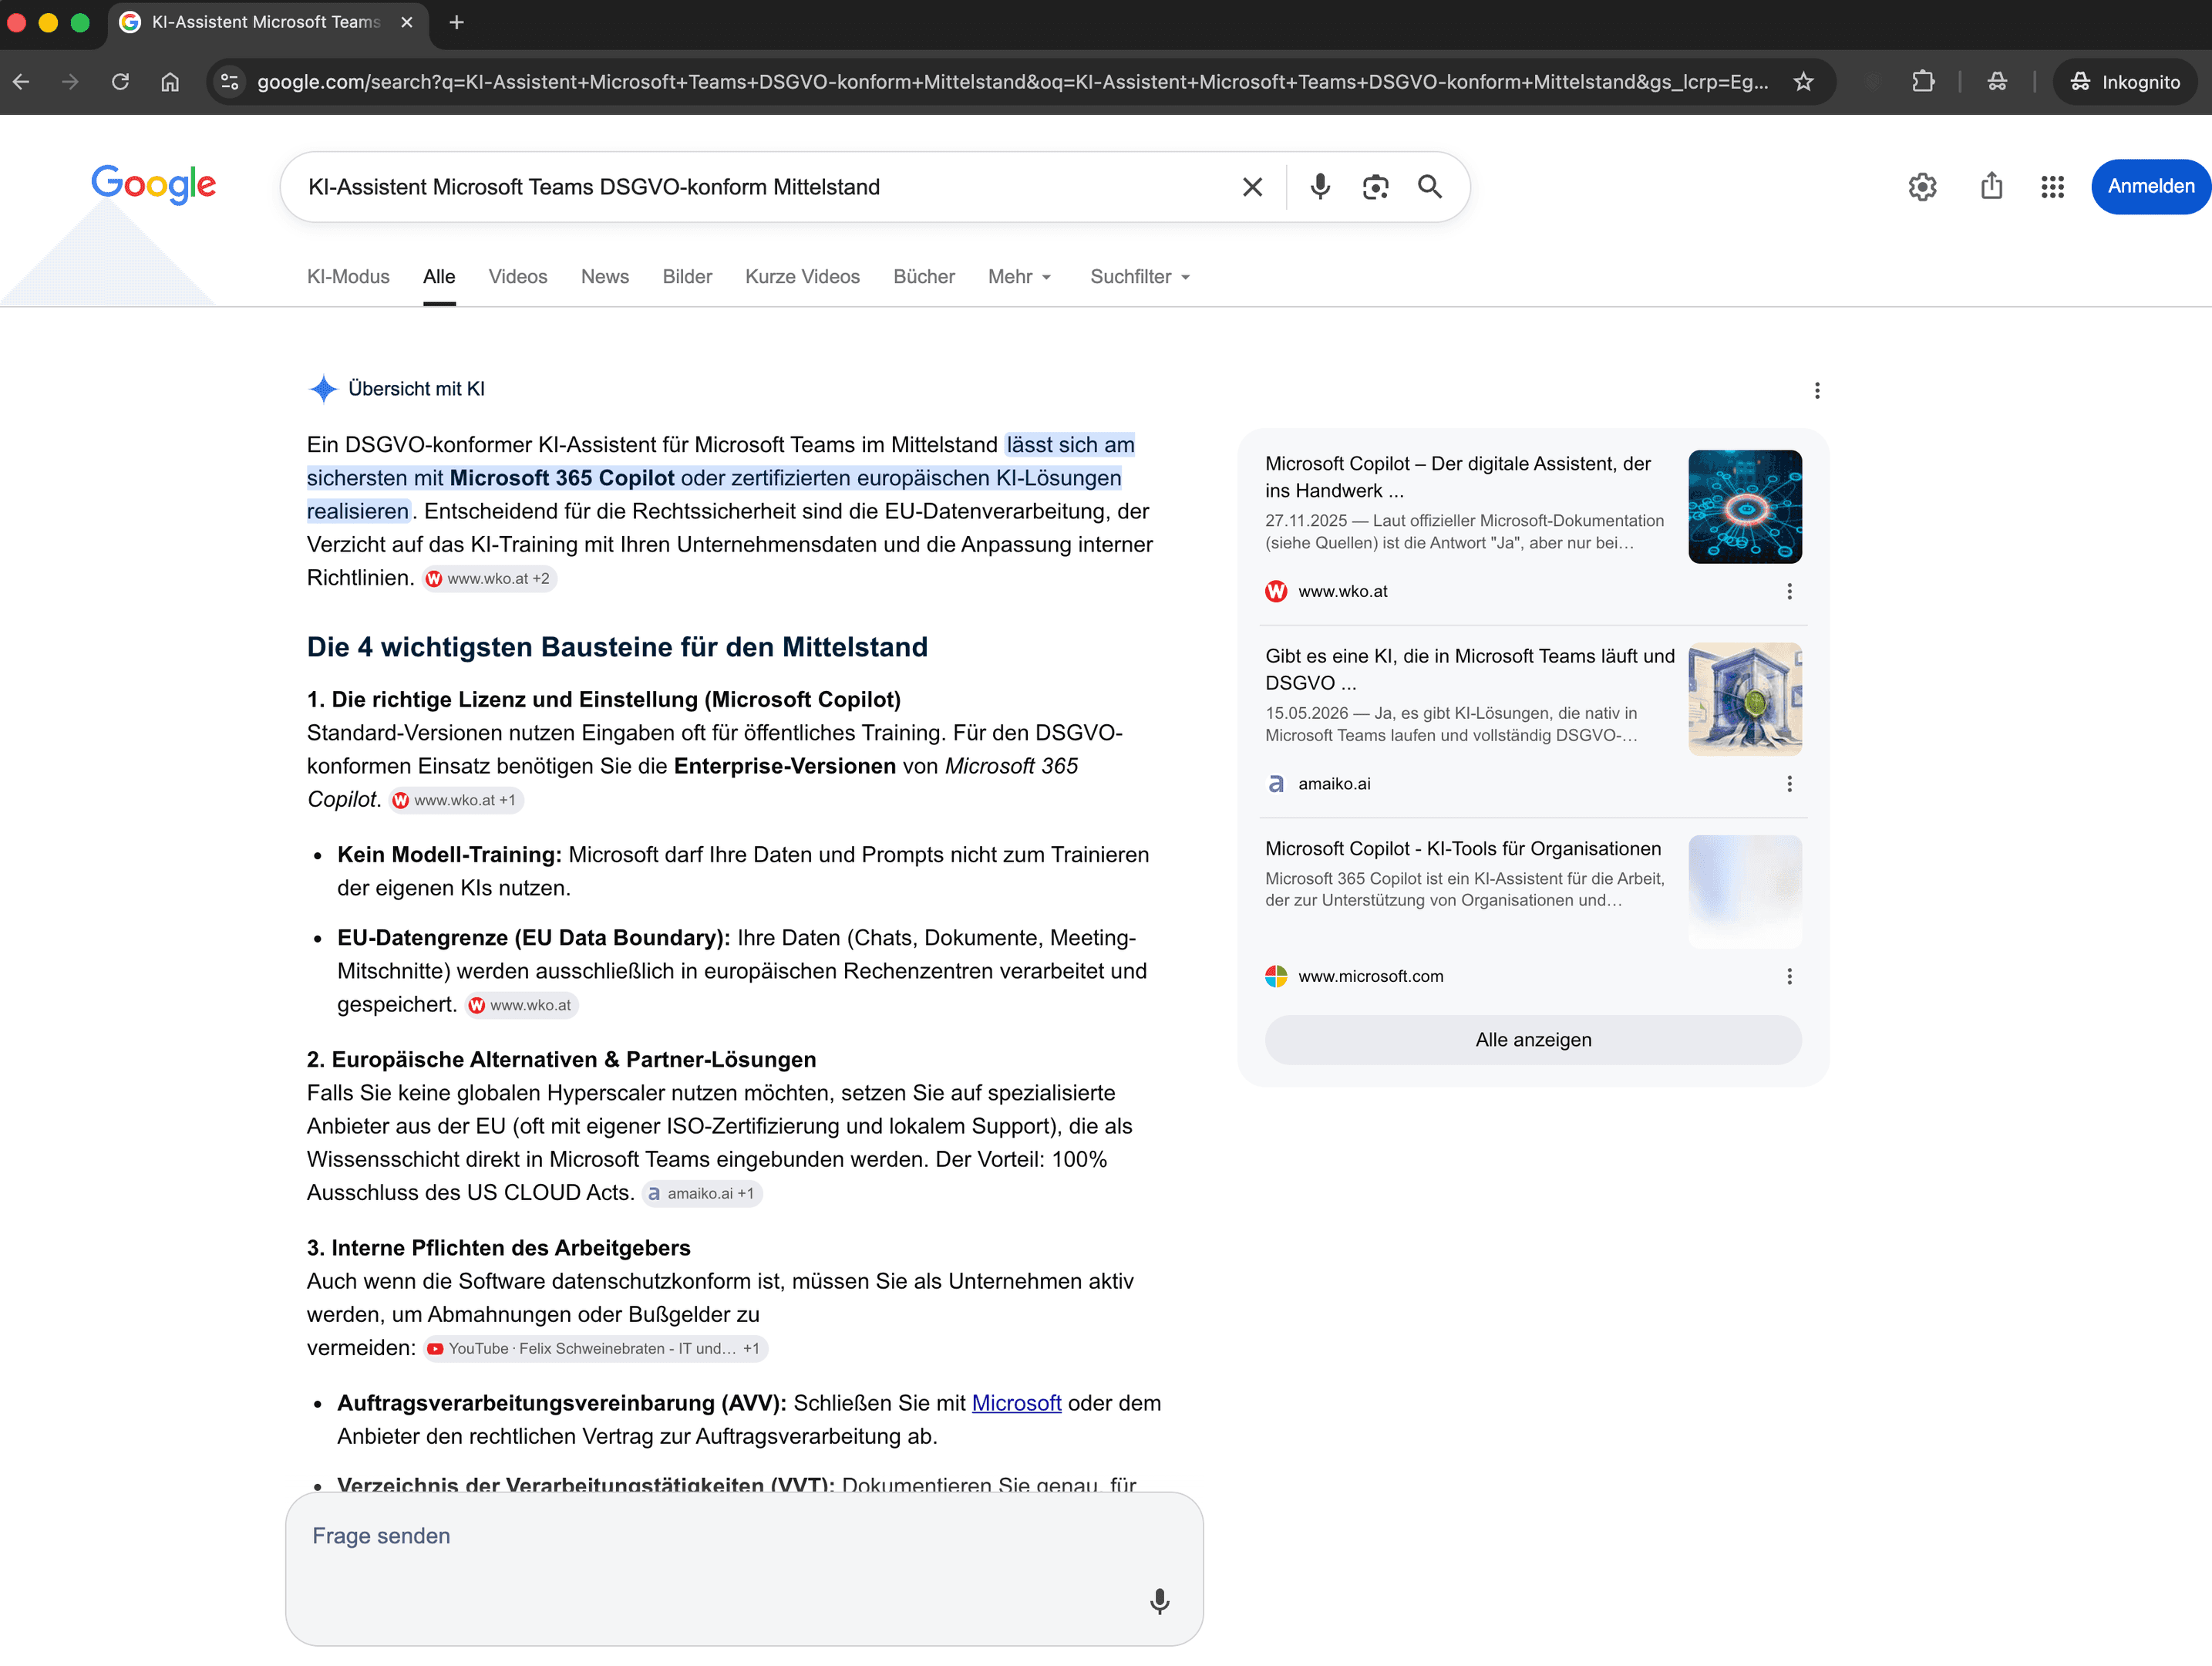Open the Kurze Videos tab
Viewport: 2212px width, 1666px height.
(802, 277)
